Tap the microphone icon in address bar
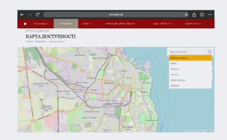227x140 pixels. [x=186, y=15]
